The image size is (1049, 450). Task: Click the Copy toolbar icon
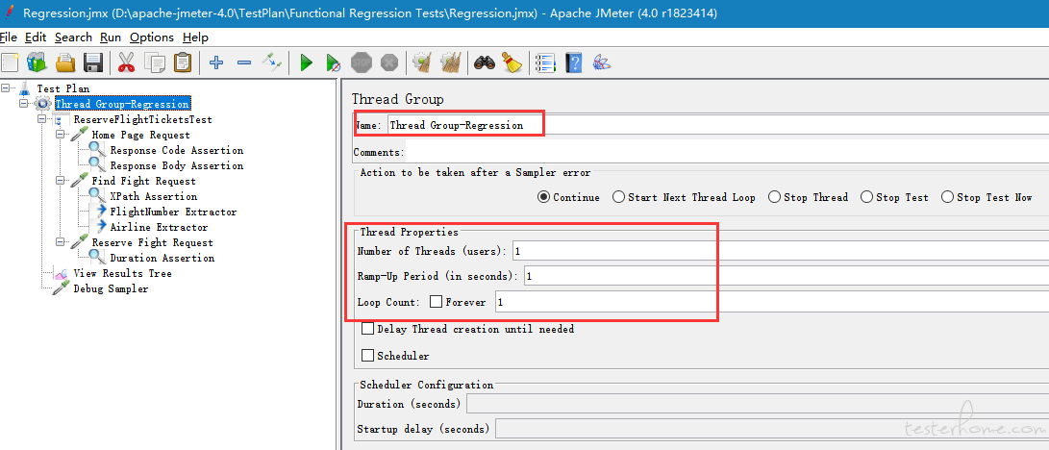coord(154,62)
